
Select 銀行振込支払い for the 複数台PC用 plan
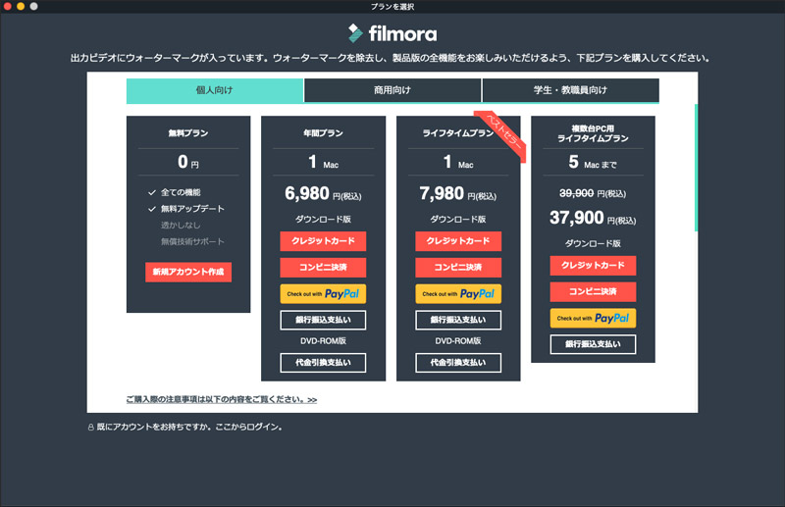(x=593, y=344)
